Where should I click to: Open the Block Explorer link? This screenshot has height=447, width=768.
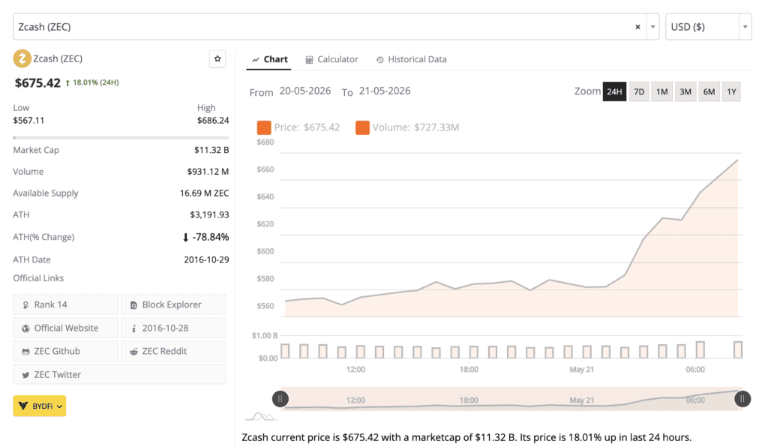[173, 304]
